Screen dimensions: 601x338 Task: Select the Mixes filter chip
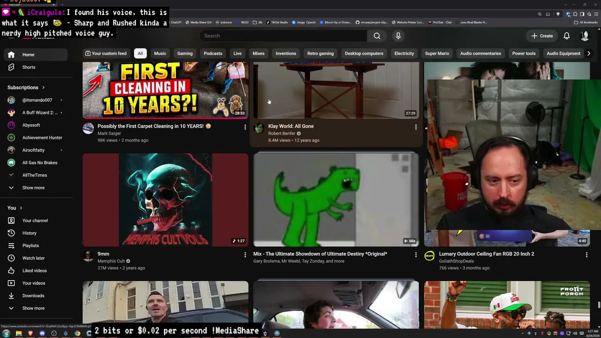[x=259, y=54]
